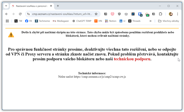184x112 pixels.
Task: Open the dark lightning-bolt extension icon
Action: coord(133,14)
